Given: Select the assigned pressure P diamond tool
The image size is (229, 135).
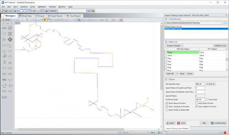Looking at the screenshot, I should coord(10,40).
